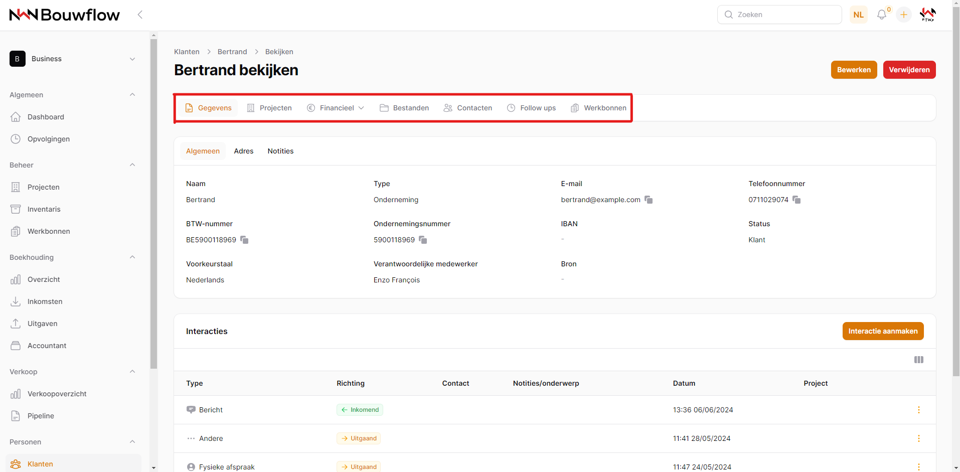Switch language via NL button
Screen dimensions: 960x472
click(x=858, y=15)
